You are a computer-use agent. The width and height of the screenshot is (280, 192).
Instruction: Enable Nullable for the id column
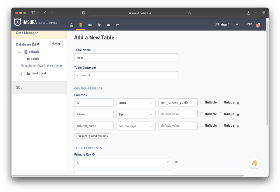[202, 102]
